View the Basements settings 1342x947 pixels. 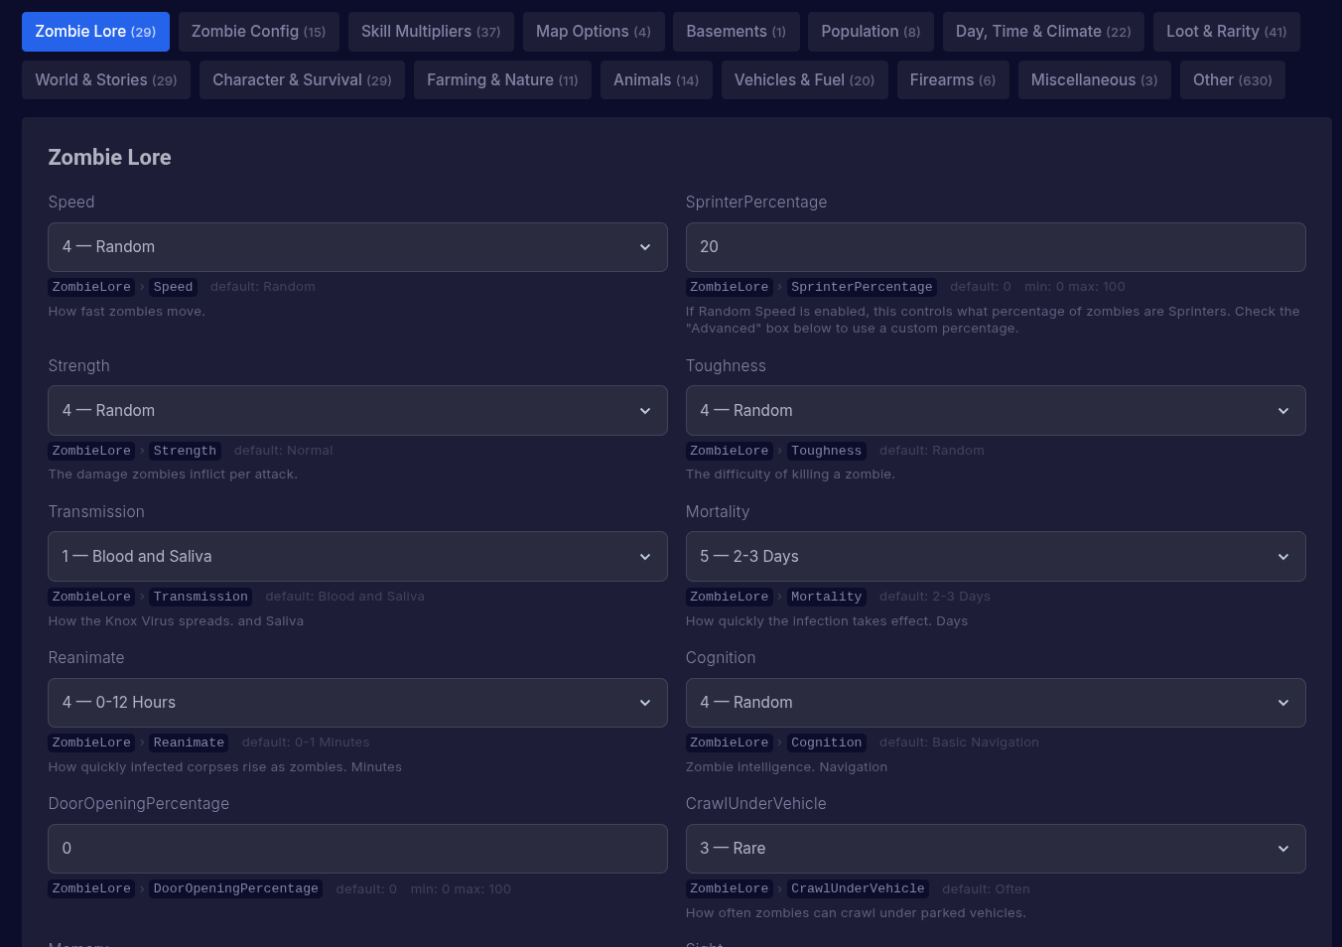click(736, 31)
